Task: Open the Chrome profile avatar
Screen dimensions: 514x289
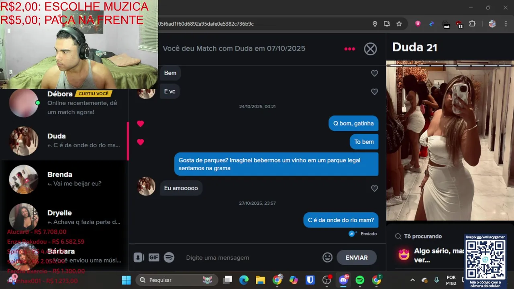Action: coord(492,24)
